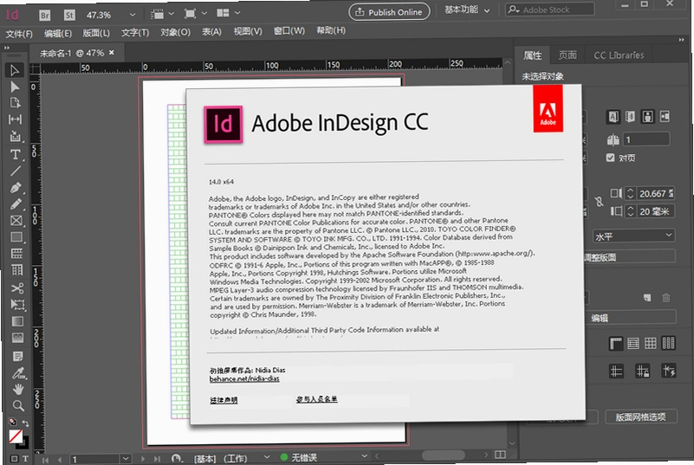Toggle the margins link chain icon
The height and width of the screenshot is (465, 694).
point(599,202)
